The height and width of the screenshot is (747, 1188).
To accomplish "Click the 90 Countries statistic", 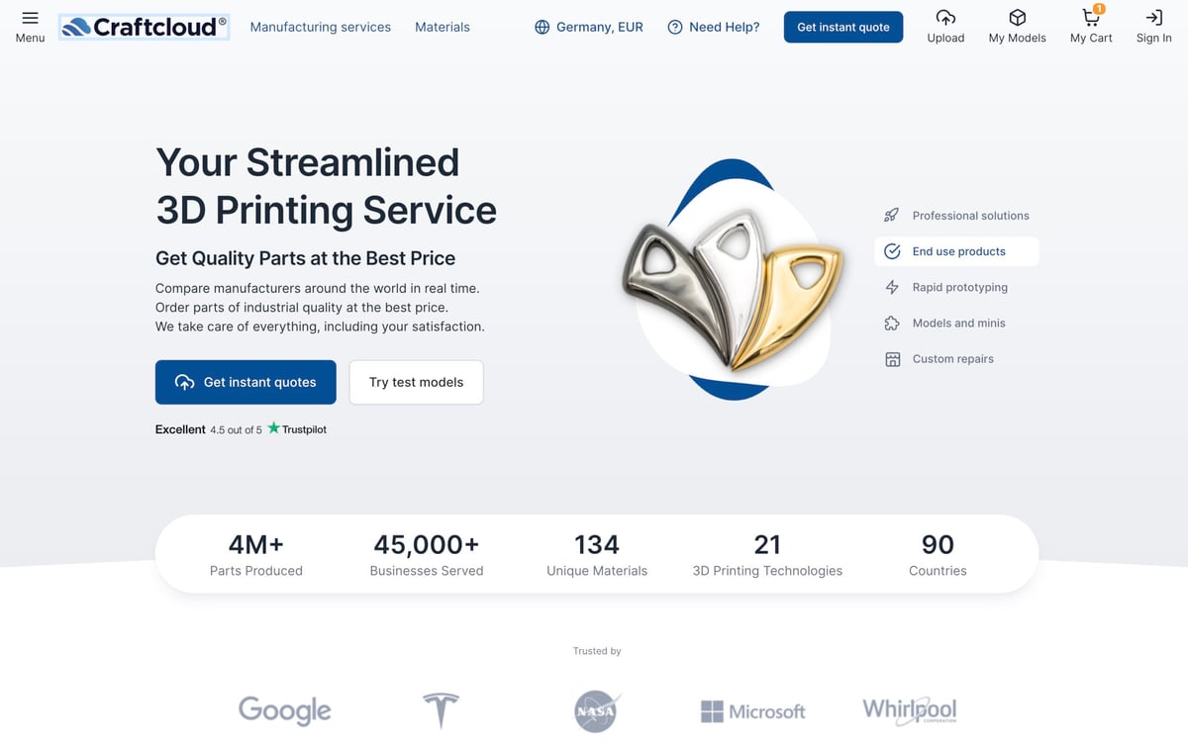I will tap(938, 555).
